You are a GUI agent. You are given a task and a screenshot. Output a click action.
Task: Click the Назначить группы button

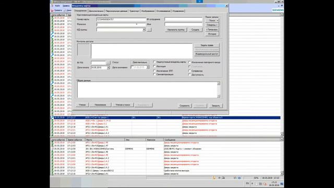(176, 30)
